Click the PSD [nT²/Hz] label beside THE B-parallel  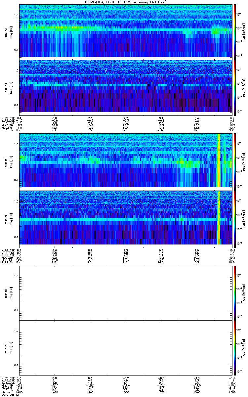click(x=244, y=348)
